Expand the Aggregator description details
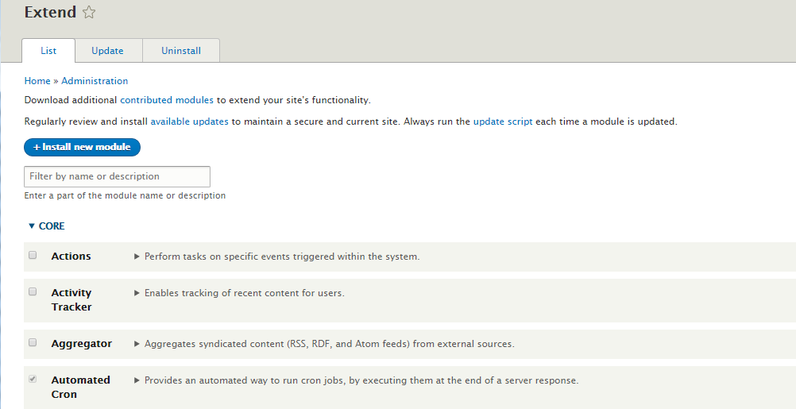796x409 pixels. tap(324, 344)
